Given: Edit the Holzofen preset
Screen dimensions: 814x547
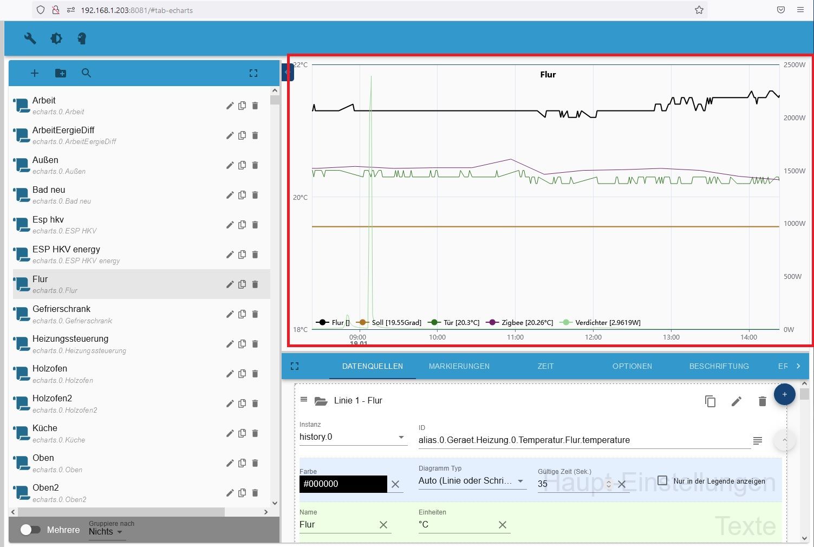Looking at the screenshot, I should (230, 374).
